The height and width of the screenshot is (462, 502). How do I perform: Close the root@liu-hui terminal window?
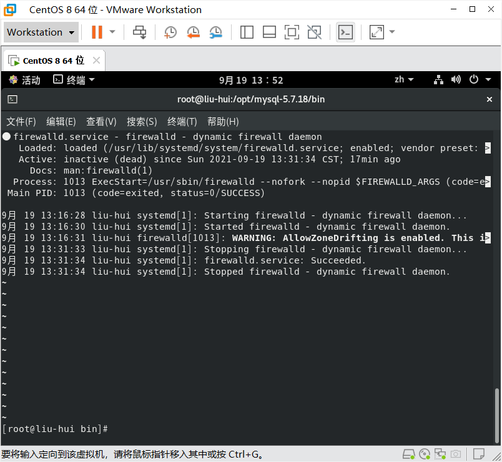pos(489,99)
